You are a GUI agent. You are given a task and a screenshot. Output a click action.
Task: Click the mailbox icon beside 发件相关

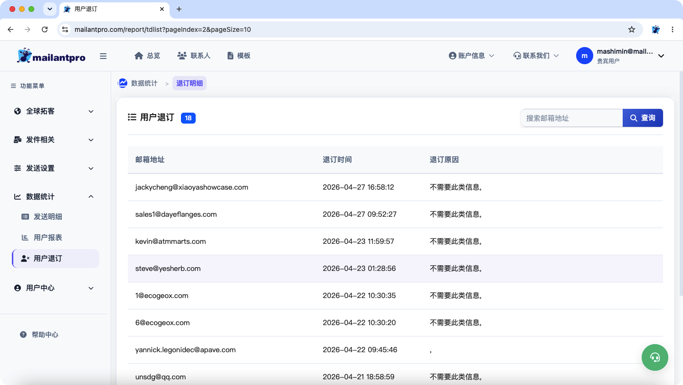[x=18, y=140]
